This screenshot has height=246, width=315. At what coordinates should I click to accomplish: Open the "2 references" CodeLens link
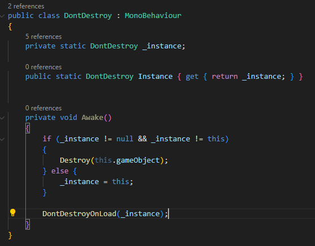[26, 6]
